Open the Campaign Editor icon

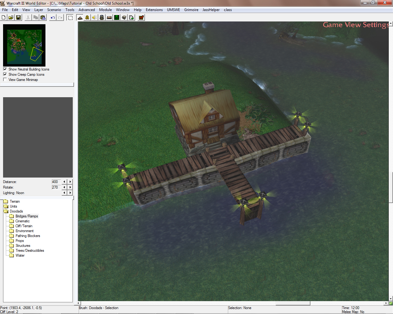(109, 17)
